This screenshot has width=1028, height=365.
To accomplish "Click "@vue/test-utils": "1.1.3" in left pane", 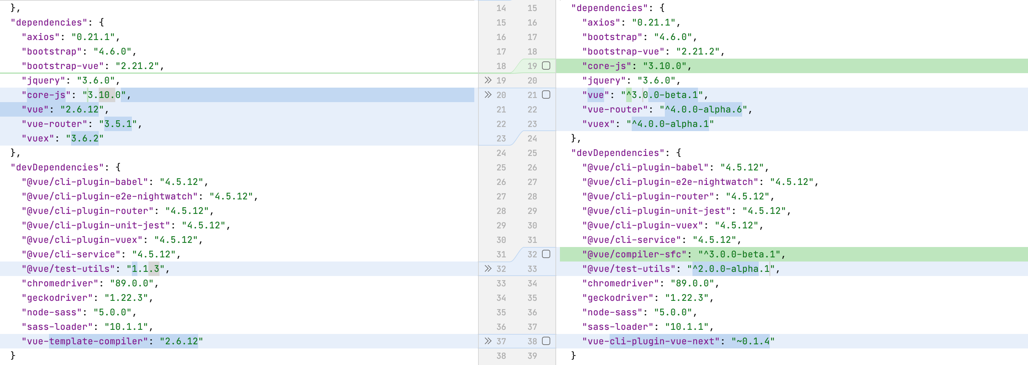I will tap(96, 269).
